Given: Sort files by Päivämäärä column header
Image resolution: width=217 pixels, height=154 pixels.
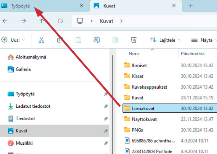Looking at the screenshot, I should [x=193, y=53].
